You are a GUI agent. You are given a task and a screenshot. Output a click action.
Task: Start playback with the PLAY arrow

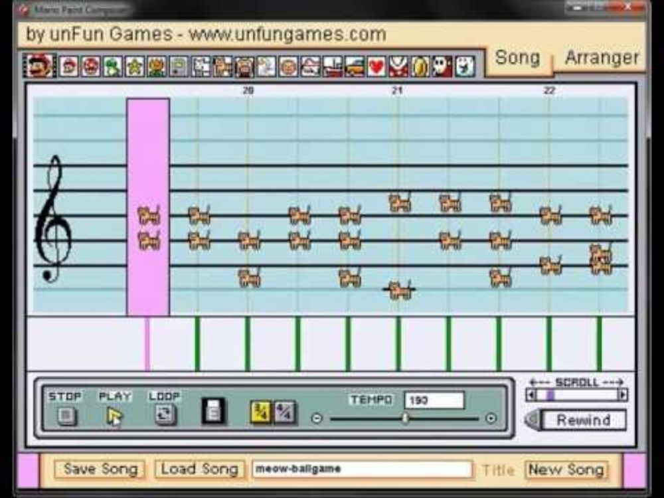pyautogui.click(x=114, y=416)
